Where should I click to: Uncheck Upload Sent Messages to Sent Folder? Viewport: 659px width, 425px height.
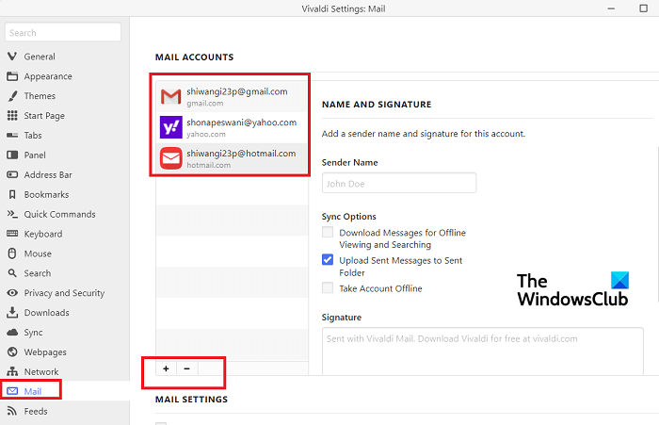tap(328, 260)
